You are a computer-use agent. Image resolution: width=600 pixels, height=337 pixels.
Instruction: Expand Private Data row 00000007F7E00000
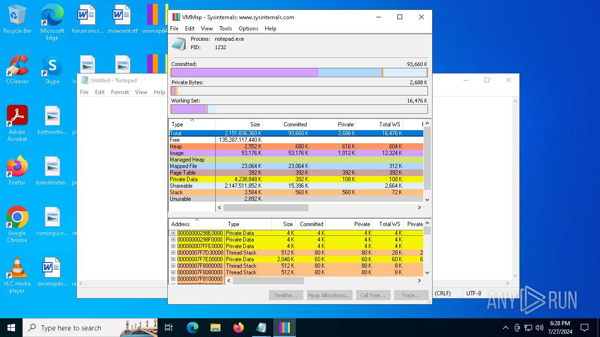coord(173,259)
